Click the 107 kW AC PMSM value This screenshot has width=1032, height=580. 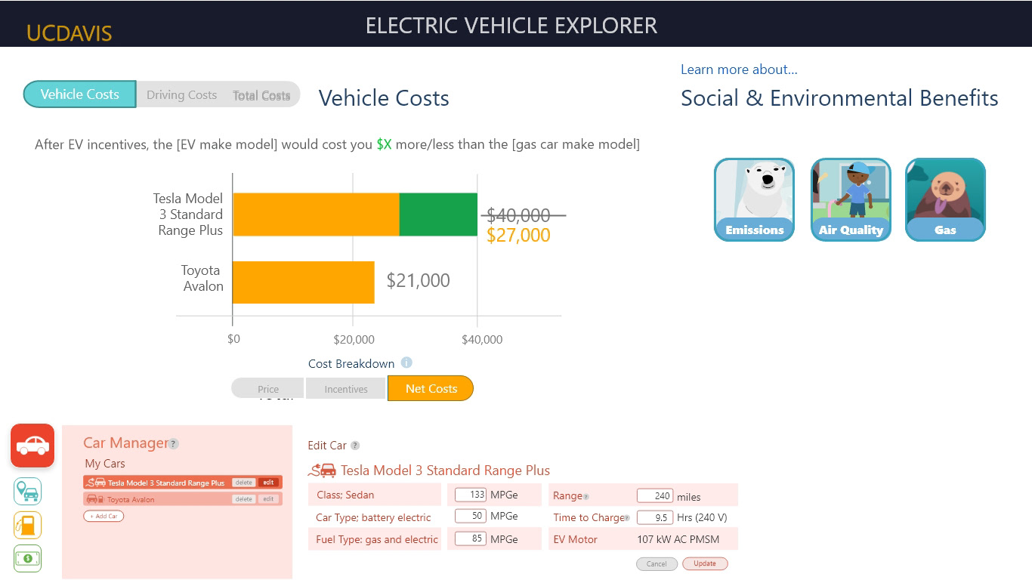click(x=678, y=539)
